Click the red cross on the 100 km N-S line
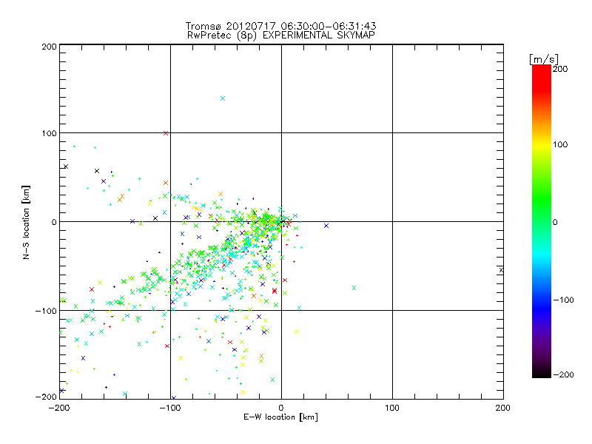 (166, 133)
